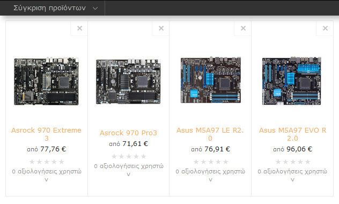
Task: Remove Asrock 970 Extreme 3 from comparison
Action: 79,28
